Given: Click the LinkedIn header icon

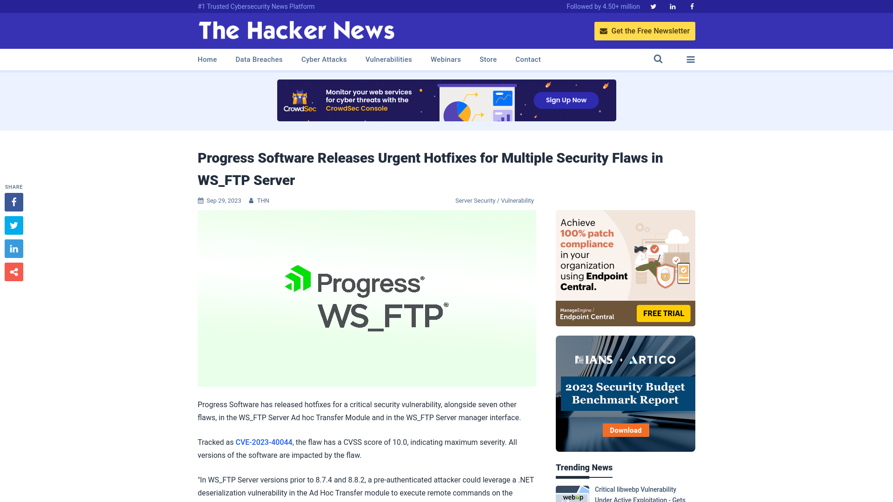Looking at the screenshot, I should (x=672, y=6).
